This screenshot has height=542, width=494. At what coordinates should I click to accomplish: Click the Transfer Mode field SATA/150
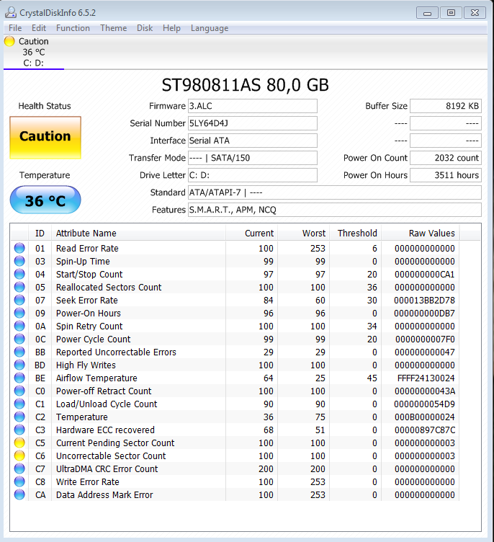pos(253,158)
